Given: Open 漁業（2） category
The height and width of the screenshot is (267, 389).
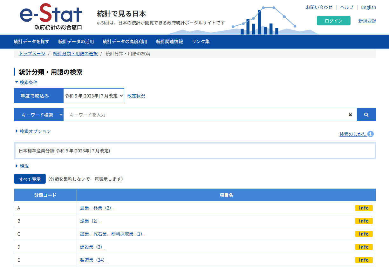Looking at the screenshot, I should pyautogui.click(x=90, y=221).
